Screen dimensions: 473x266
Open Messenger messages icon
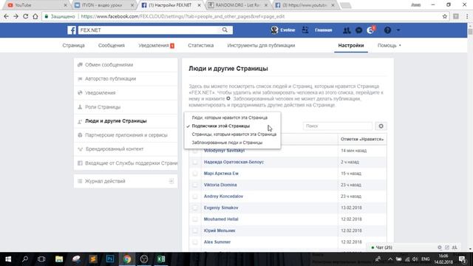358,30
